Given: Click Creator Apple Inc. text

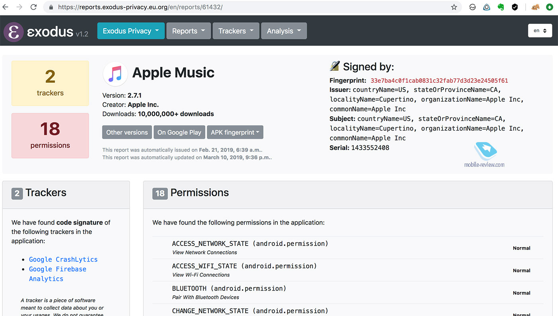Looking at the screenshot, I should (x=131, y=105).
